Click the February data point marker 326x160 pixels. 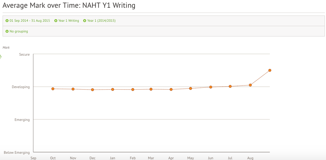click(x=133, y=90)
